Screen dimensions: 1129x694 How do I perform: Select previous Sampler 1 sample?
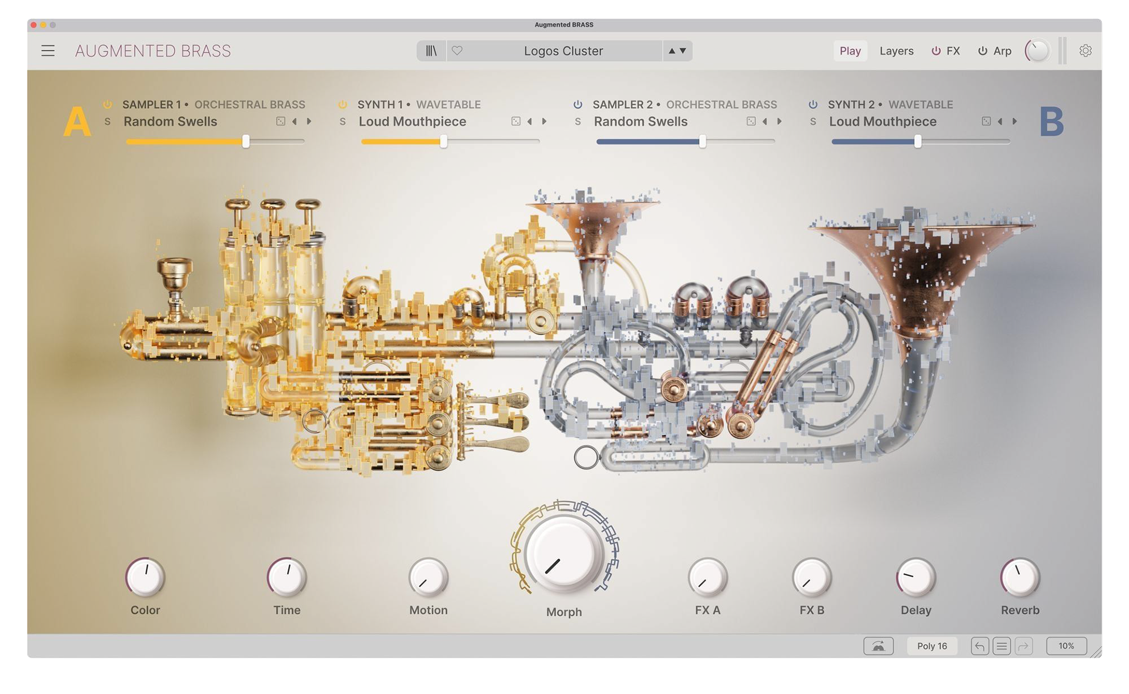(x=295, y=121)
